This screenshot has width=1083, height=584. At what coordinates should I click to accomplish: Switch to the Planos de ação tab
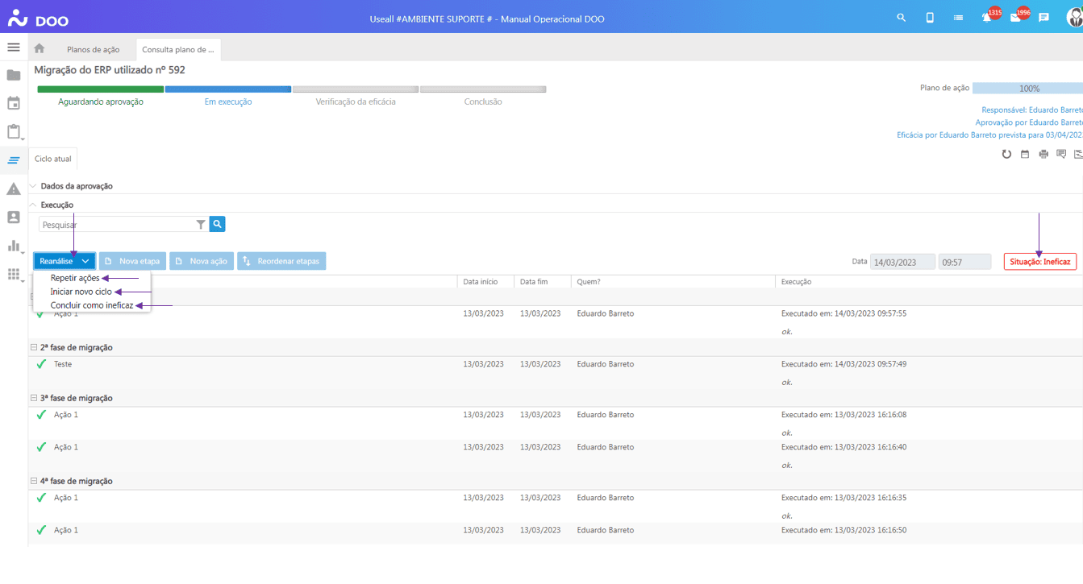pos(94,50)
